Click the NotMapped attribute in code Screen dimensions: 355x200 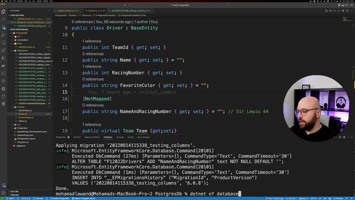97,99
